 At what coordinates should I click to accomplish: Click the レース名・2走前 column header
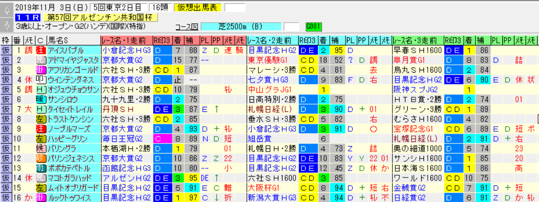(x=272, y=40)
